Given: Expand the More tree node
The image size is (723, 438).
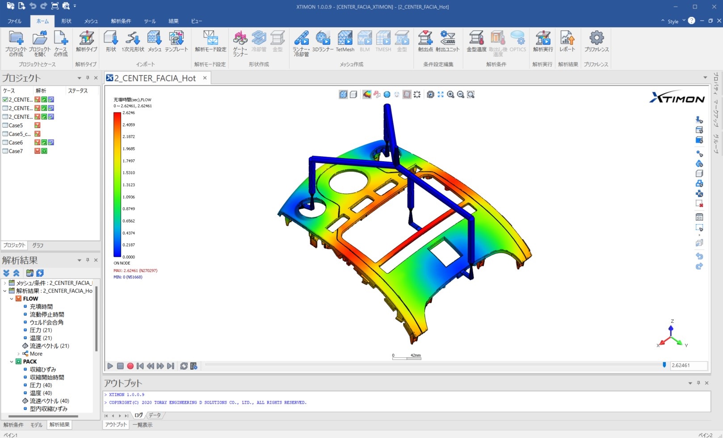Looking at the screenshot, I should [x=18, y=354].
